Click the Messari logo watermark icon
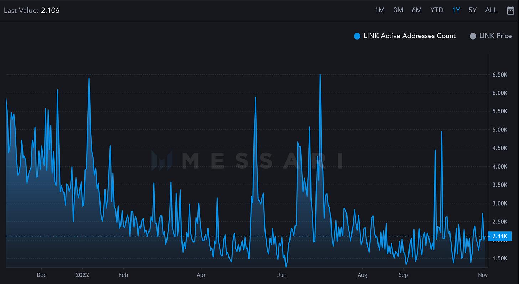 pos(161,160)
